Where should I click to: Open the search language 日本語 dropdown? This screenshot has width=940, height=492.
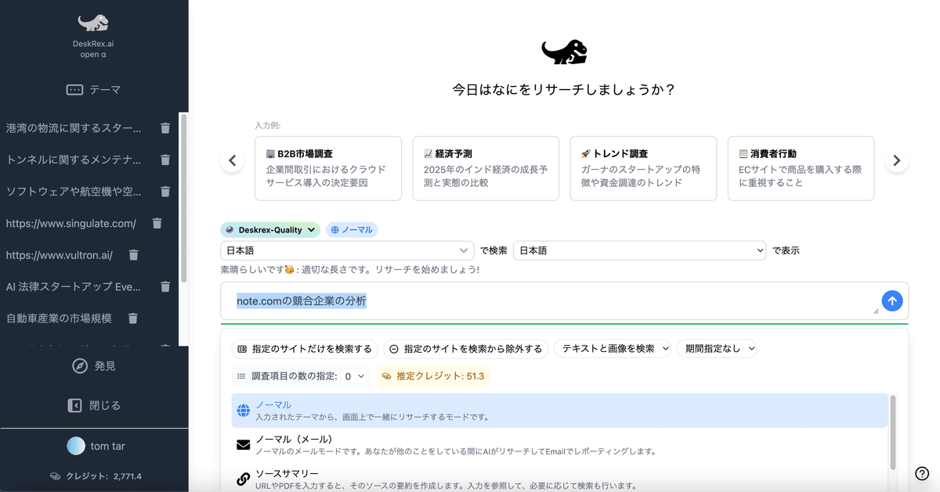pyautogui.click(x=348, y=250)
